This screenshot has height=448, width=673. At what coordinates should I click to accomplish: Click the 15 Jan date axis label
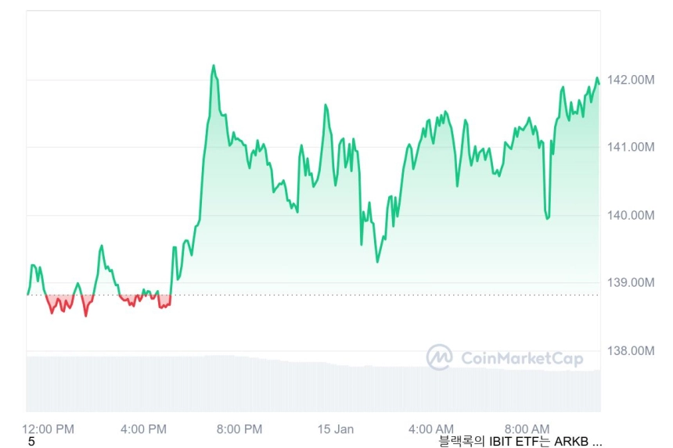pyautogui.click(x=335, y=428)
